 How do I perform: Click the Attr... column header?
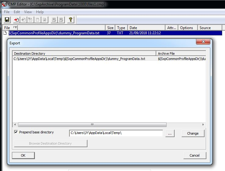tap(172, 28)
